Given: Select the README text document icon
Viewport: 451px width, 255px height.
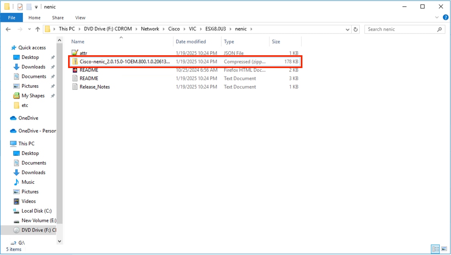Looking at the screenshot, I should (75, 78).
